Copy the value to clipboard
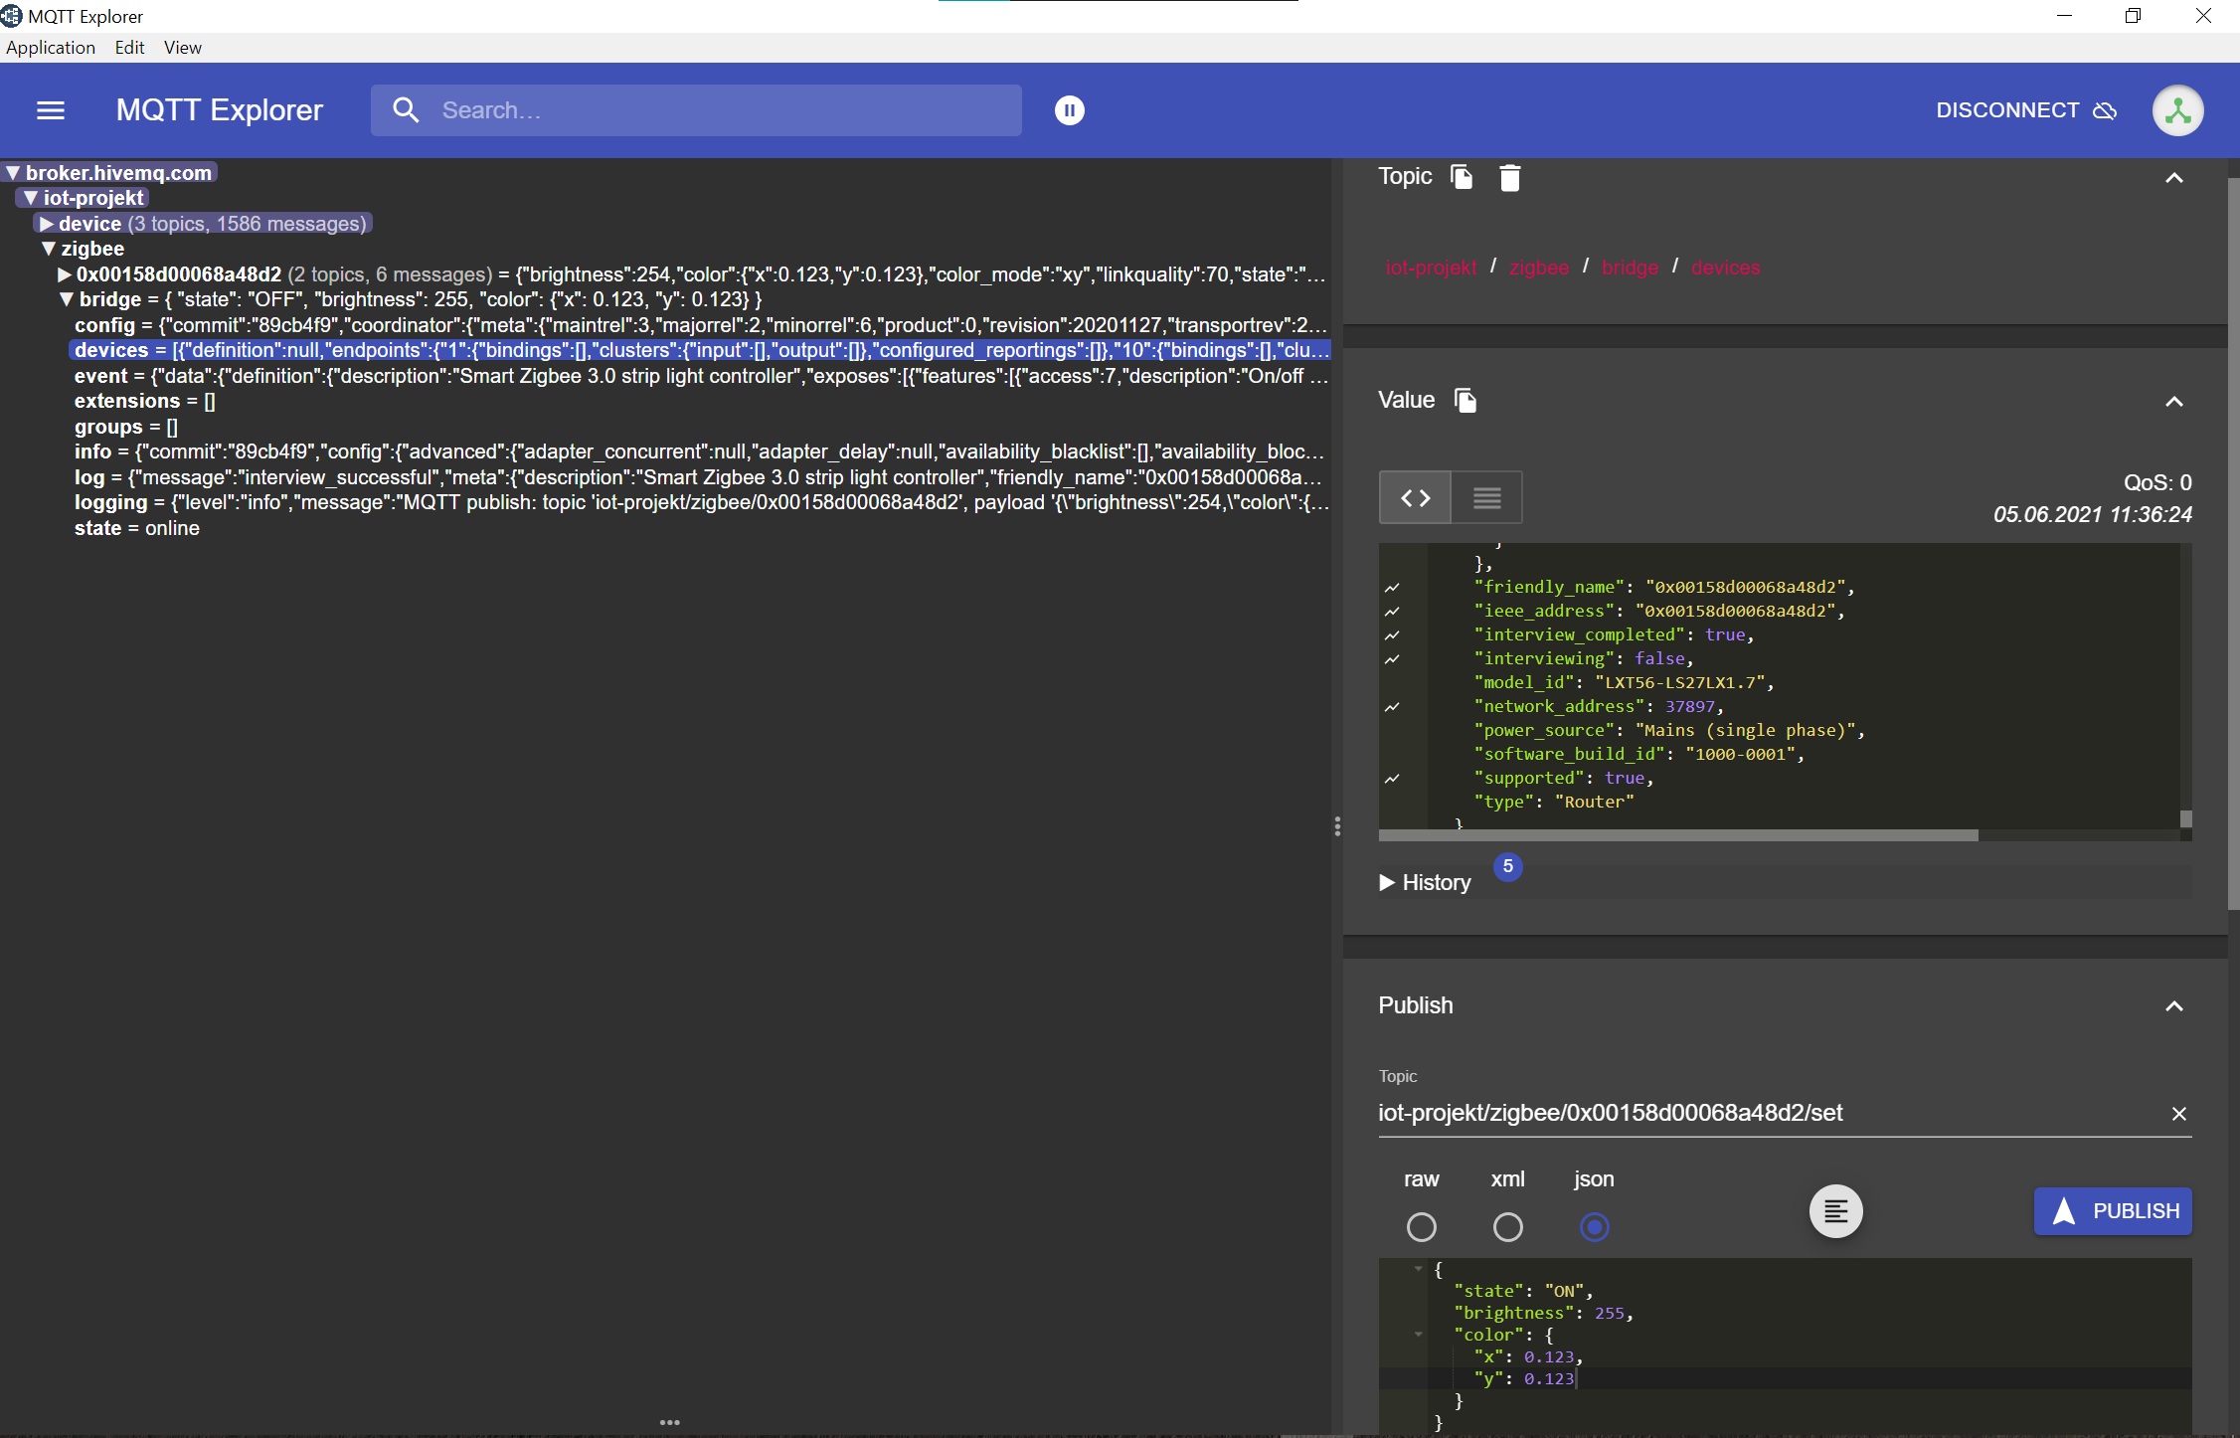The width and height of the screenshot is (2240, 1438). click(x=1465, y=401)
